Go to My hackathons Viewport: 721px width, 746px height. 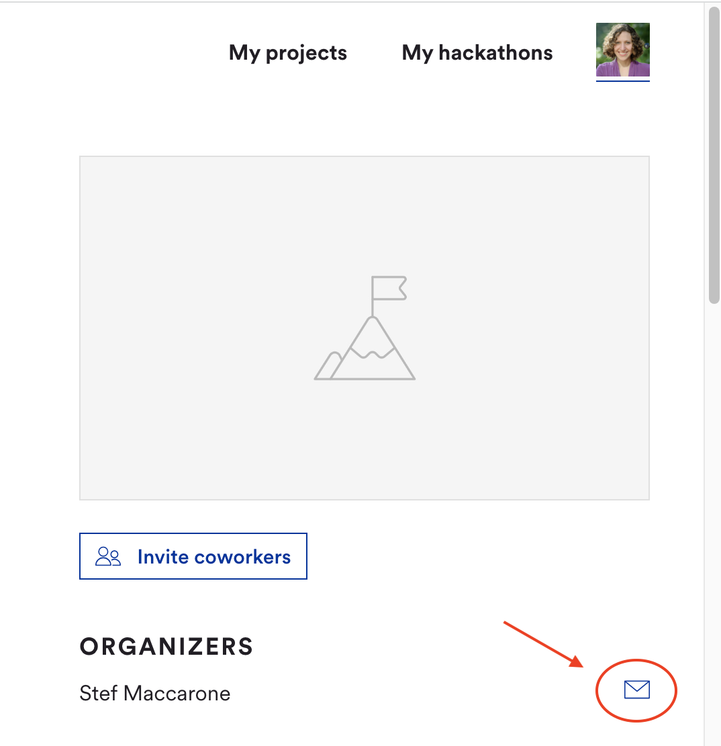(477, 53)
